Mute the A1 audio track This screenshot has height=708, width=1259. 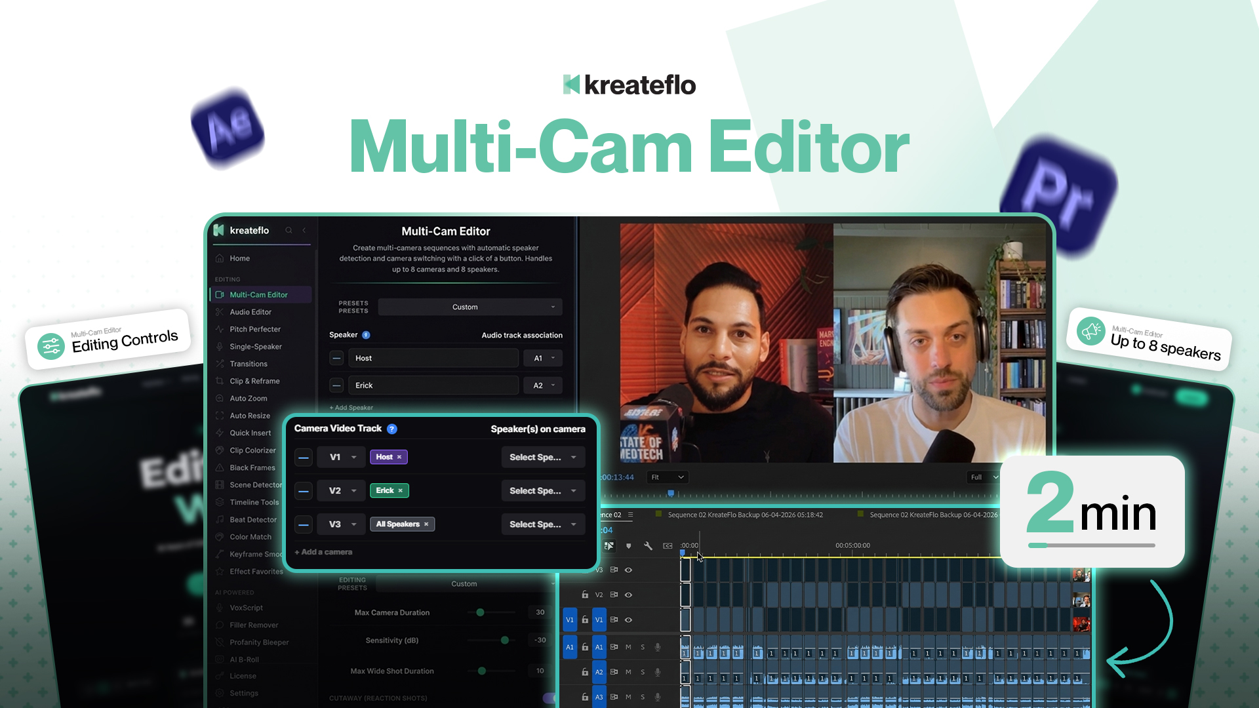click(628, 647)
